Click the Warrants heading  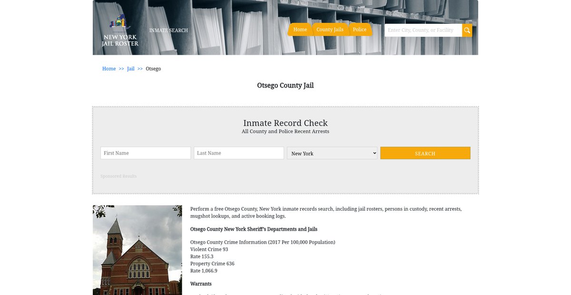point(201,284)
